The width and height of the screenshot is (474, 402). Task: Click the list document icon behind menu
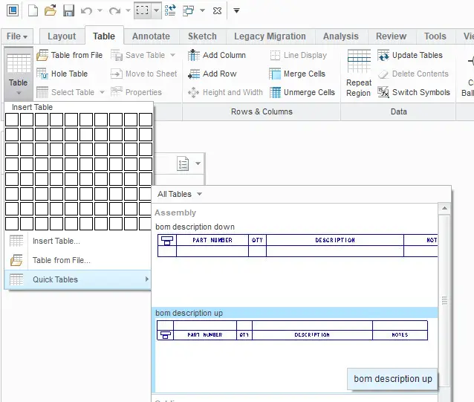tap(183, 163)
